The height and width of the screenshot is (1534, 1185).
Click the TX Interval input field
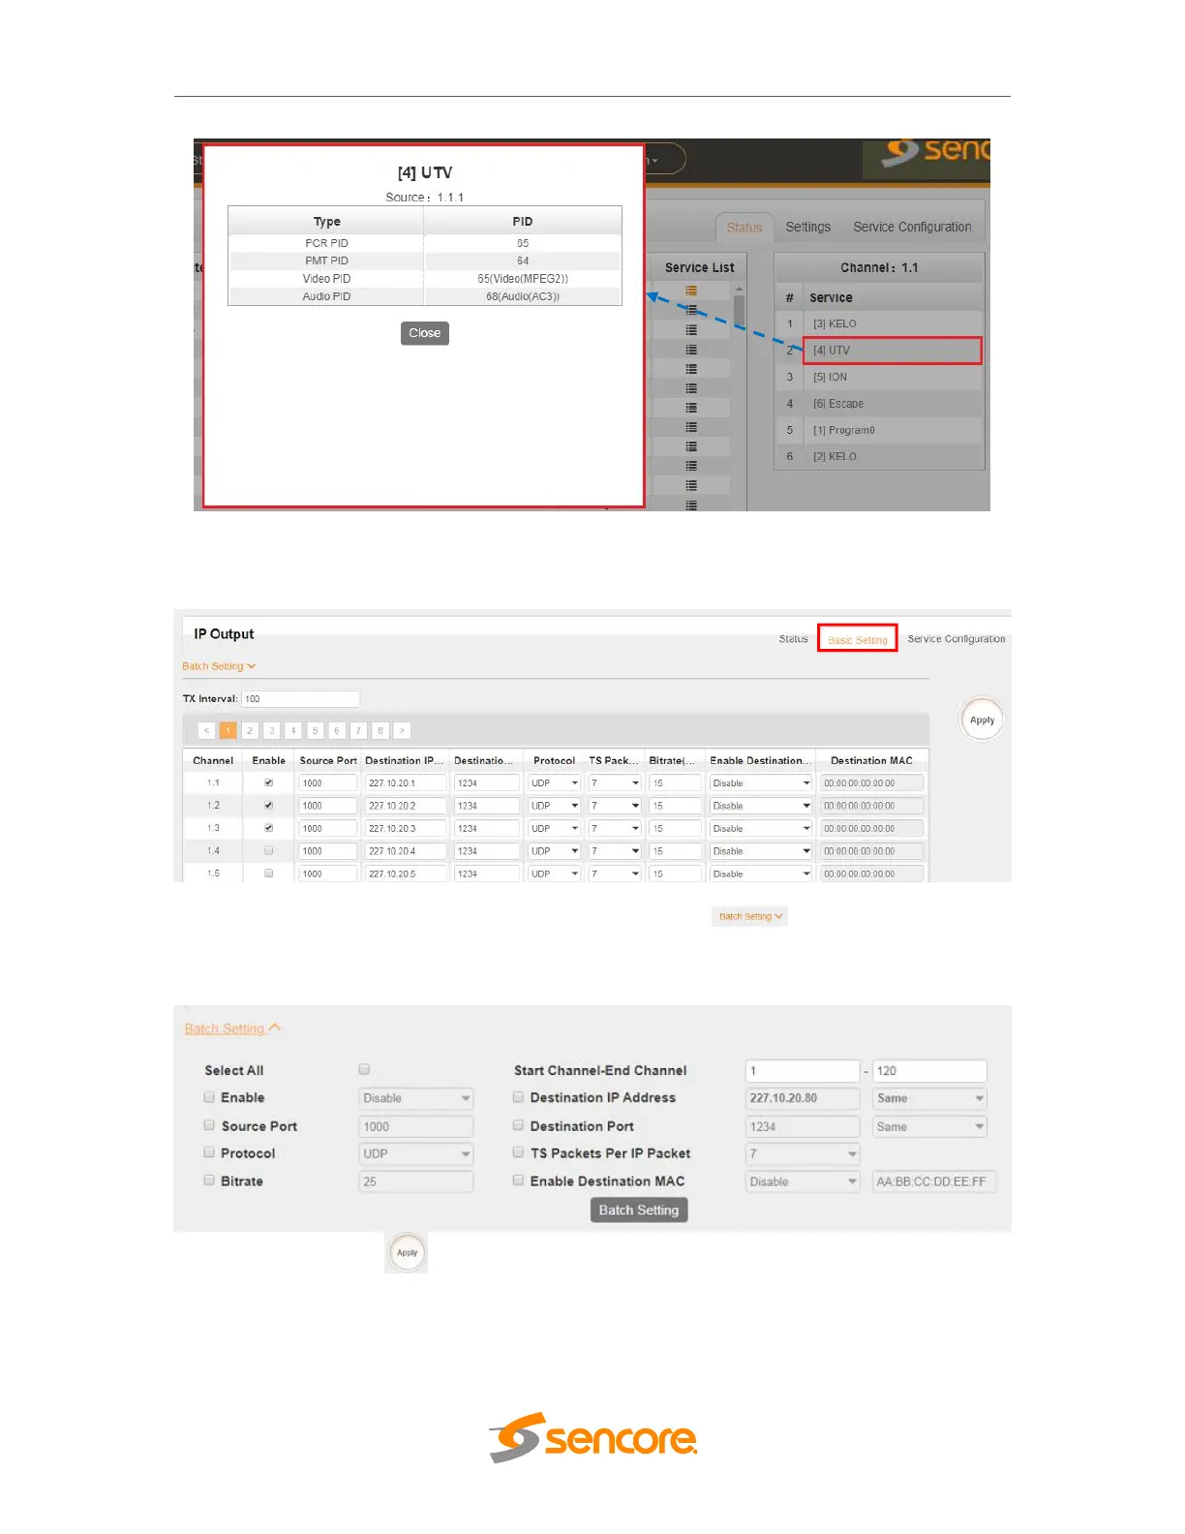pyautogui.click(x=300, y=698)
